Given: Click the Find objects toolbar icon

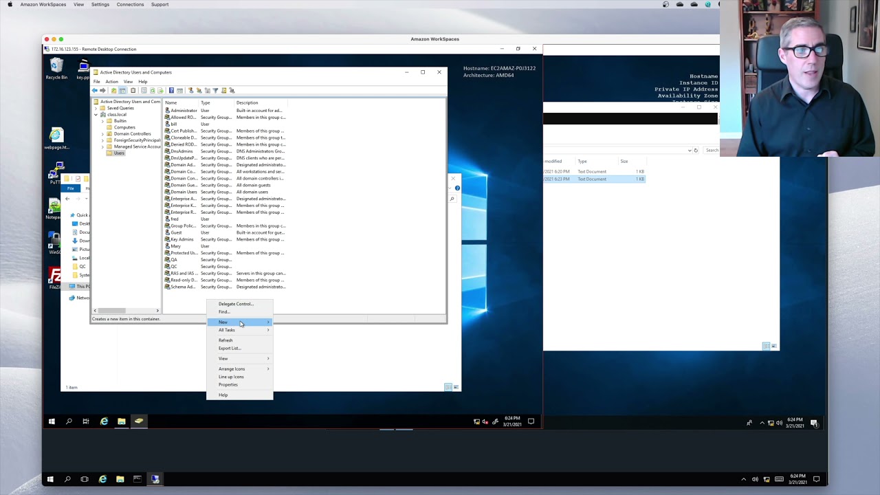Looking at the screenshot, I should [x=223, y=91].
